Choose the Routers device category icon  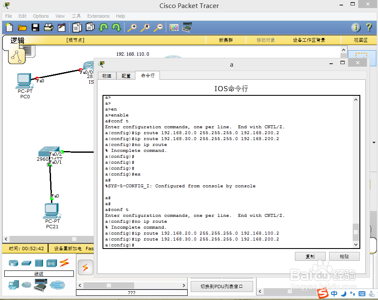tap(13, 263)
